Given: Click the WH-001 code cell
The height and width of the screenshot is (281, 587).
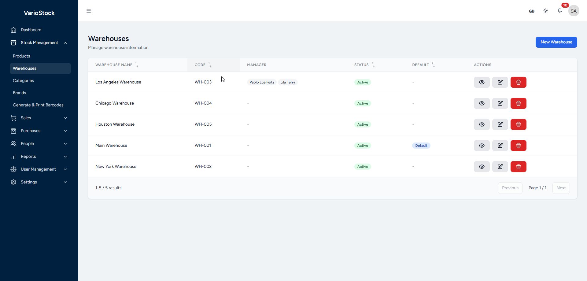Looking at the screenshot, I should tap(203, 146).
